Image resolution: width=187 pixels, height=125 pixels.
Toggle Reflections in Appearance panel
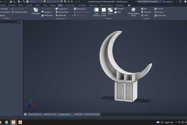coord(48,15)
